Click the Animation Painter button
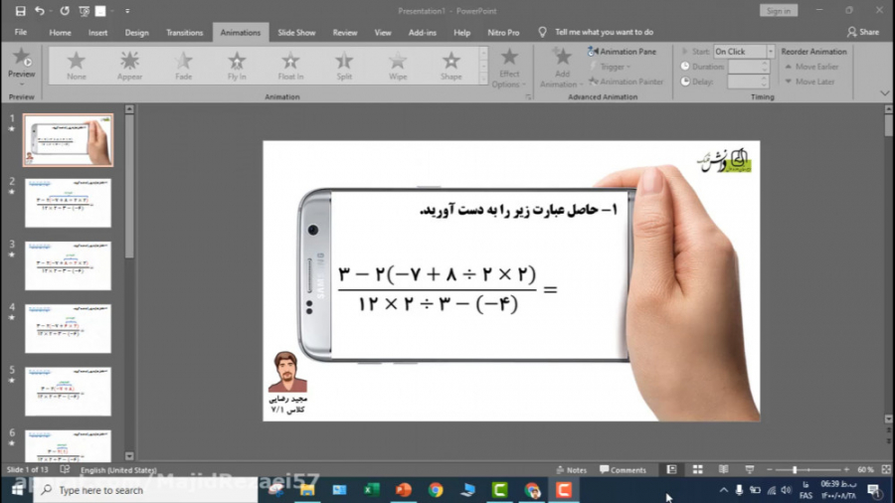The image size is (895, 503). click(626, 82)
